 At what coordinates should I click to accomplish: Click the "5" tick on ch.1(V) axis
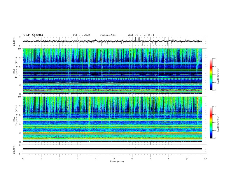pos(20,37)
